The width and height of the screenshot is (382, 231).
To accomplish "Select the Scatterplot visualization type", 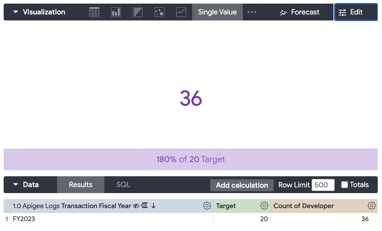I will coord(159,12).
